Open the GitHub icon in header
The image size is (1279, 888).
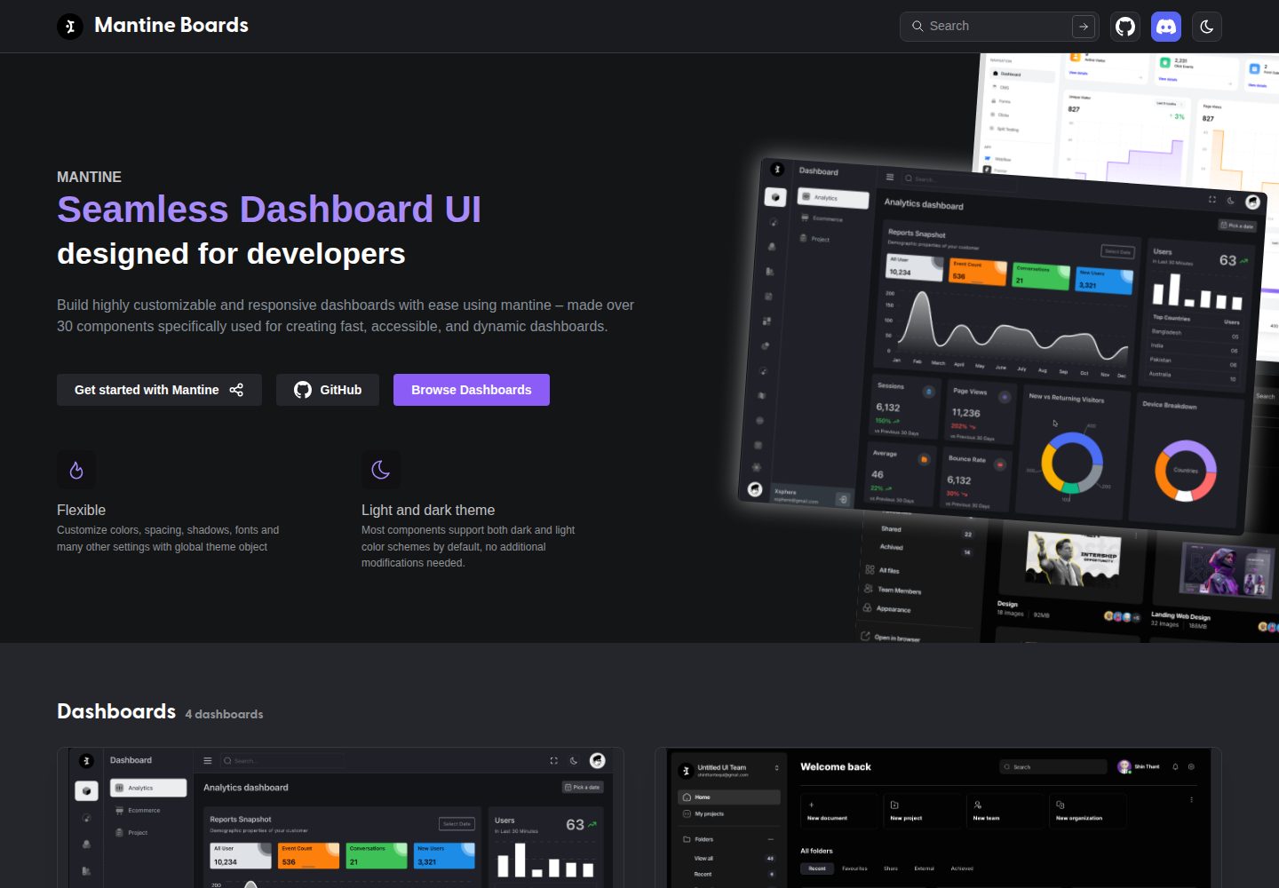tap(1125, 27)
